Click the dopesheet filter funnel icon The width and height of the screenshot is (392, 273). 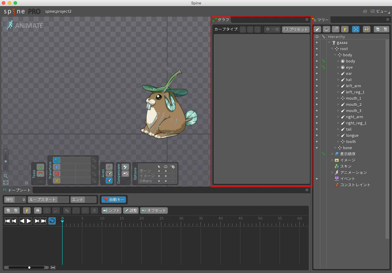coord(27,210)
